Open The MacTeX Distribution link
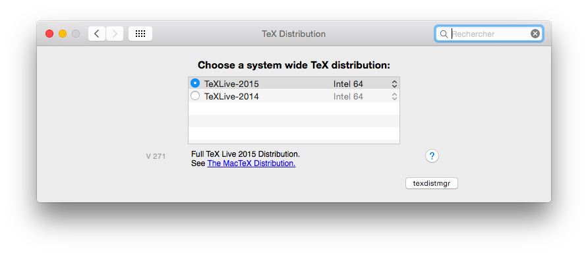588x255 pixels. (x=251, y=163)
